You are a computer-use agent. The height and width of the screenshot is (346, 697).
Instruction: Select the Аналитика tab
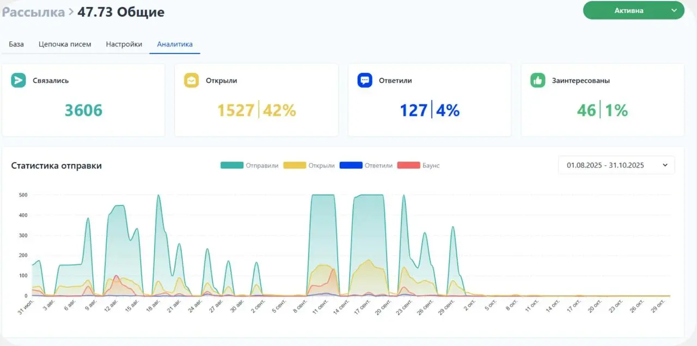tap(174, 44)
